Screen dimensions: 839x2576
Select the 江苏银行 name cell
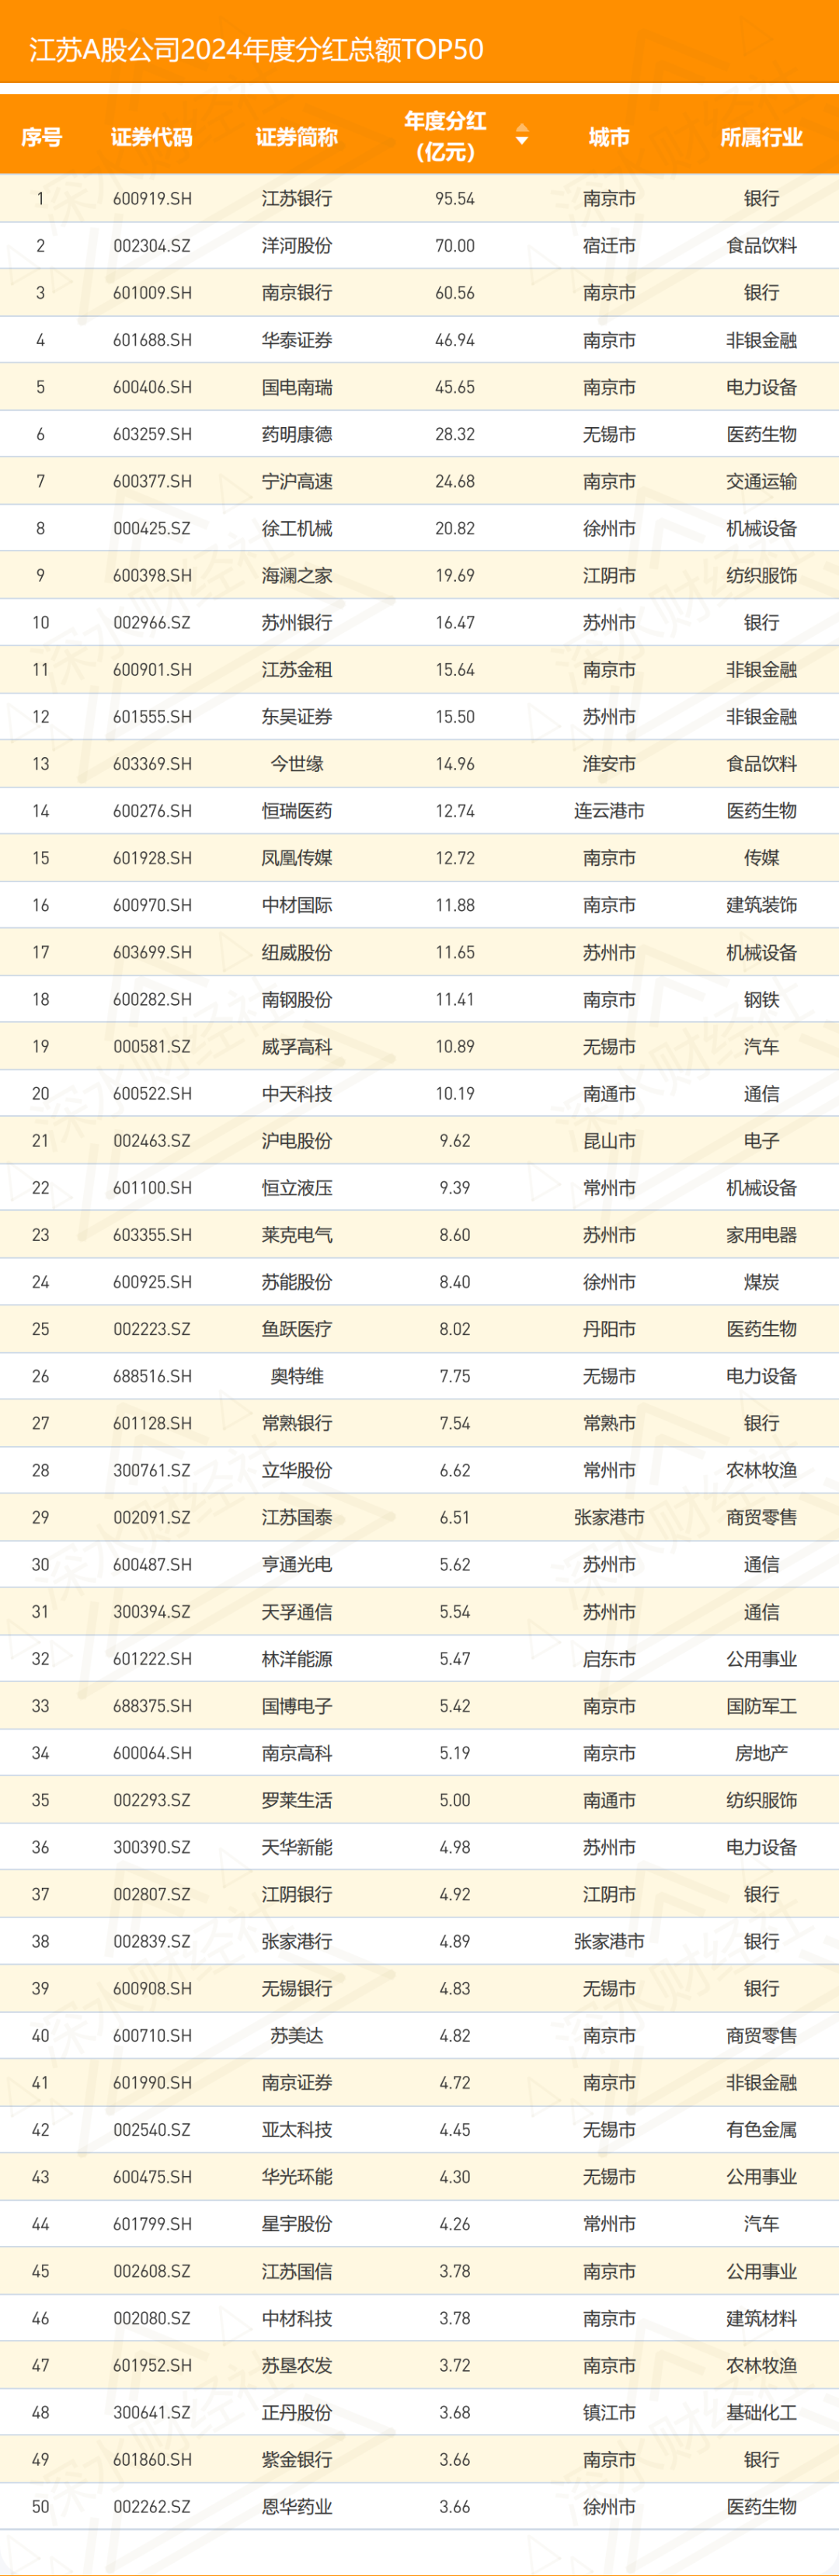coord(297,199)
